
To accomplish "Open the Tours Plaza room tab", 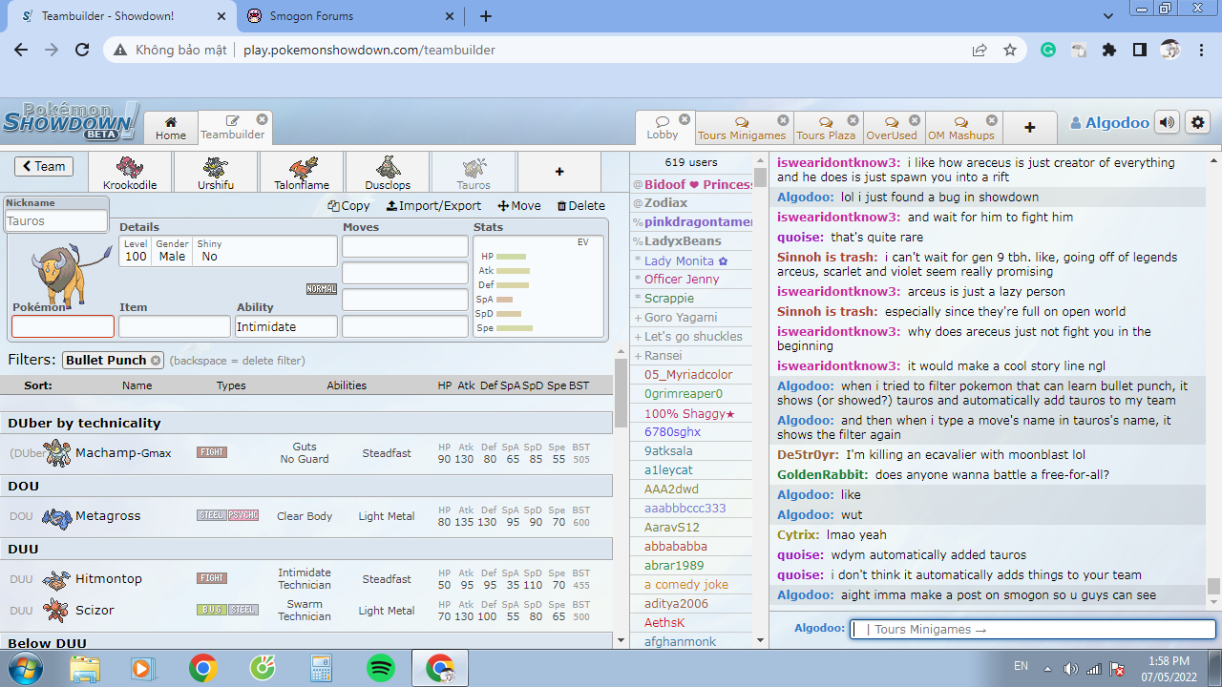I will tap(827, 128).
